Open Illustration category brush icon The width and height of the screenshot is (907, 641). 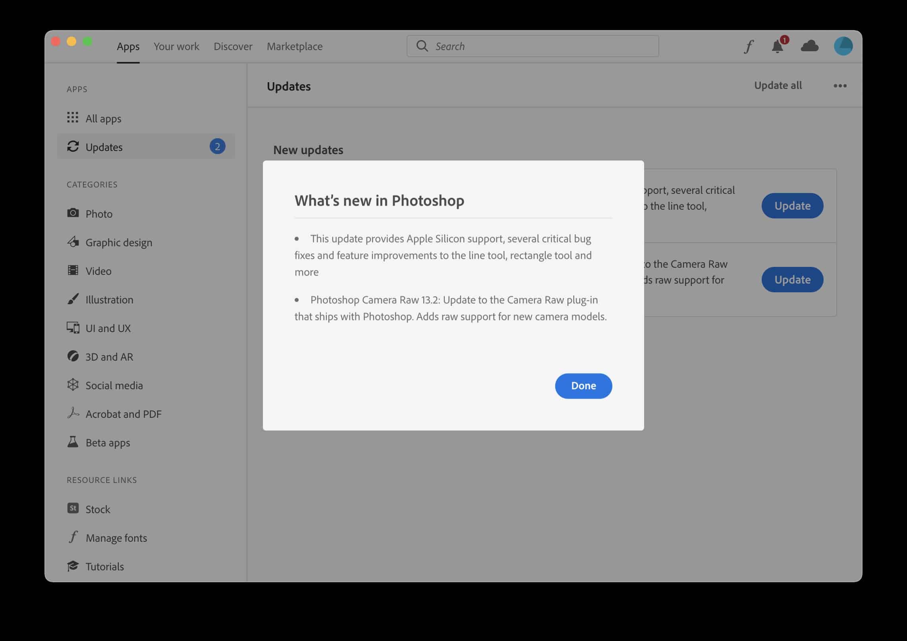coord(73,299)
